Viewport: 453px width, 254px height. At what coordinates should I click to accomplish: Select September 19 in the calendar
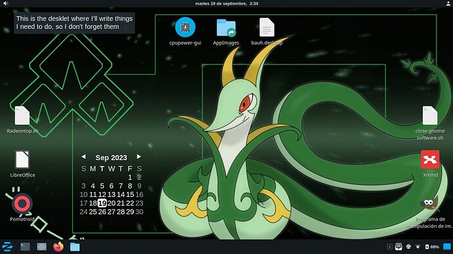coord(102,203)
